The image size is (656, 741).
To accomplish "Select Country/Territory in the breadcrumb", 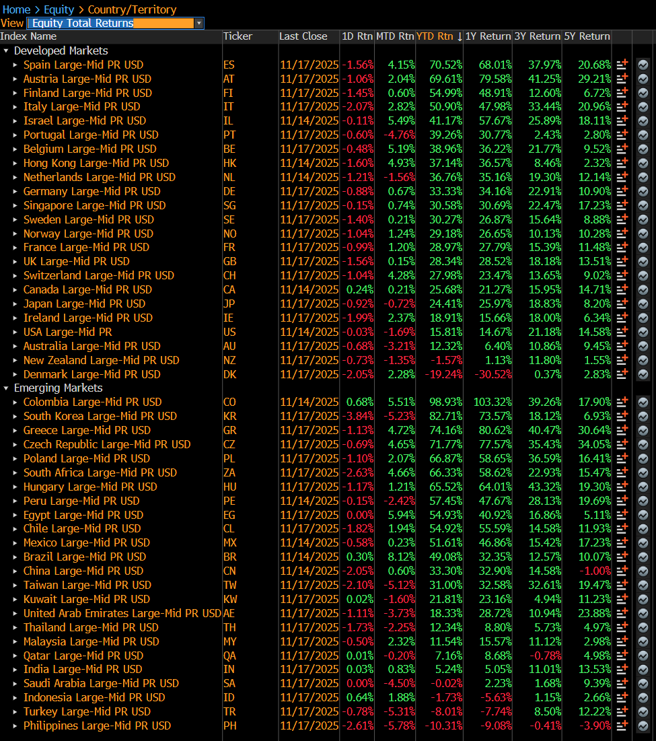I will click(133, 9).
